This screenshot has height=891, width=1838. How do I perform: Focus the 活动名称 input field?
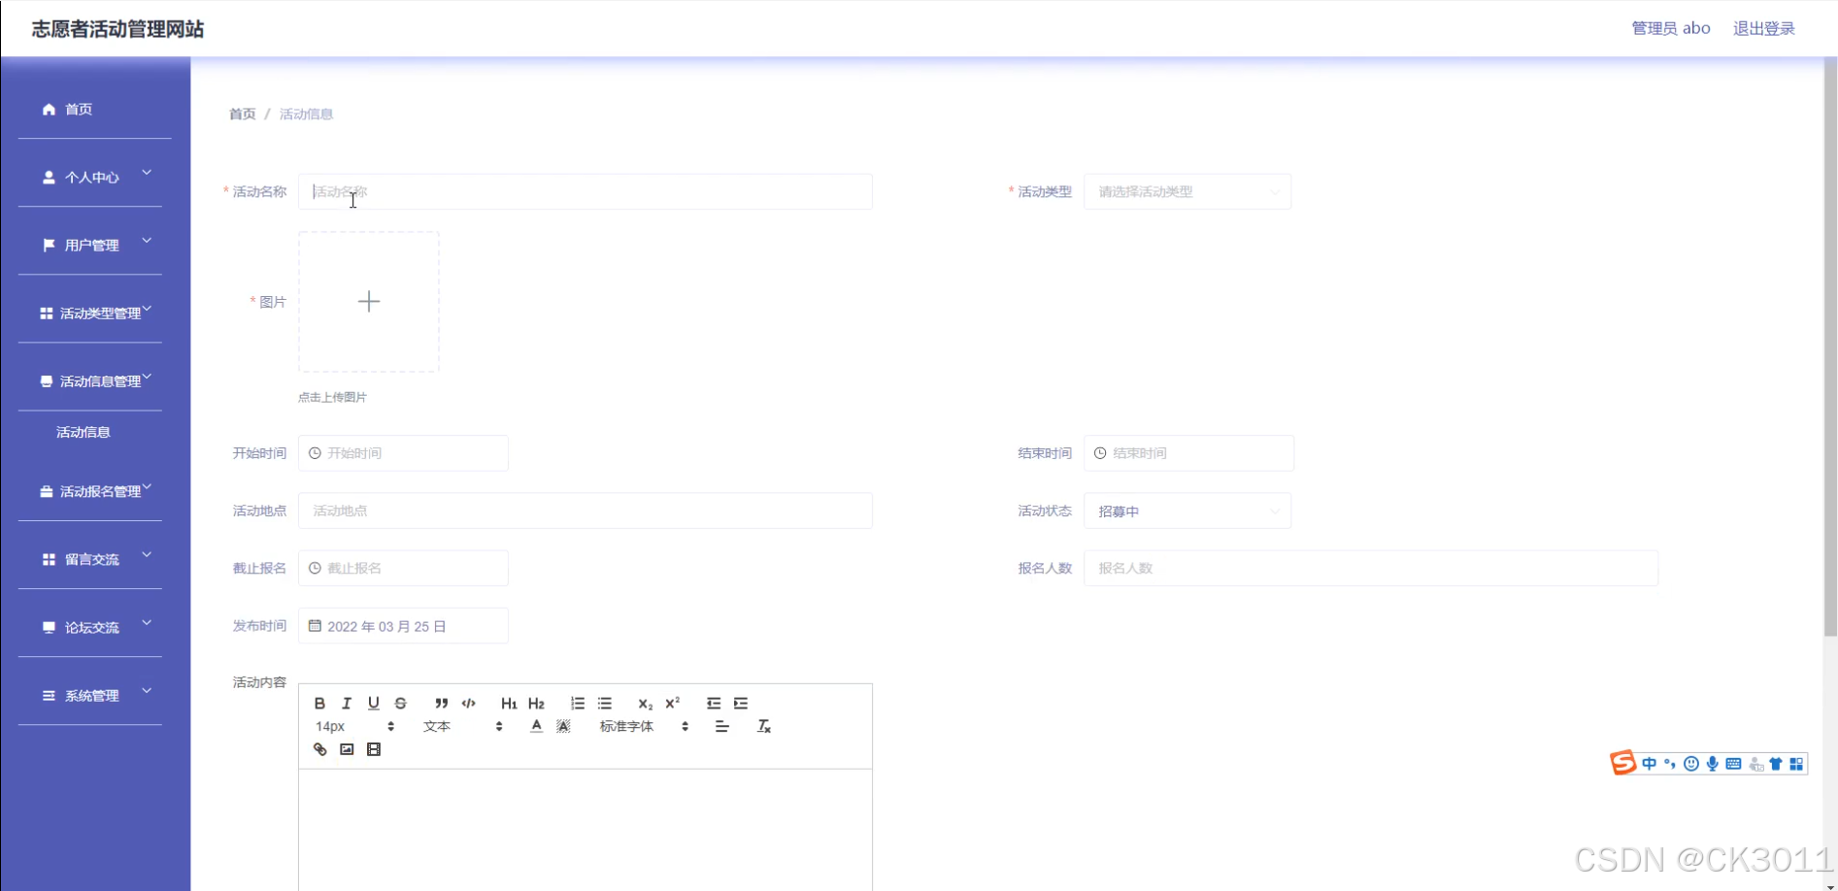point(585,192)
